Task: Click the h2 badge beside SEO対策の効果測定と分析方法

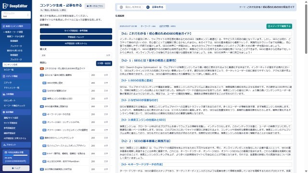Action: point(42,169)
